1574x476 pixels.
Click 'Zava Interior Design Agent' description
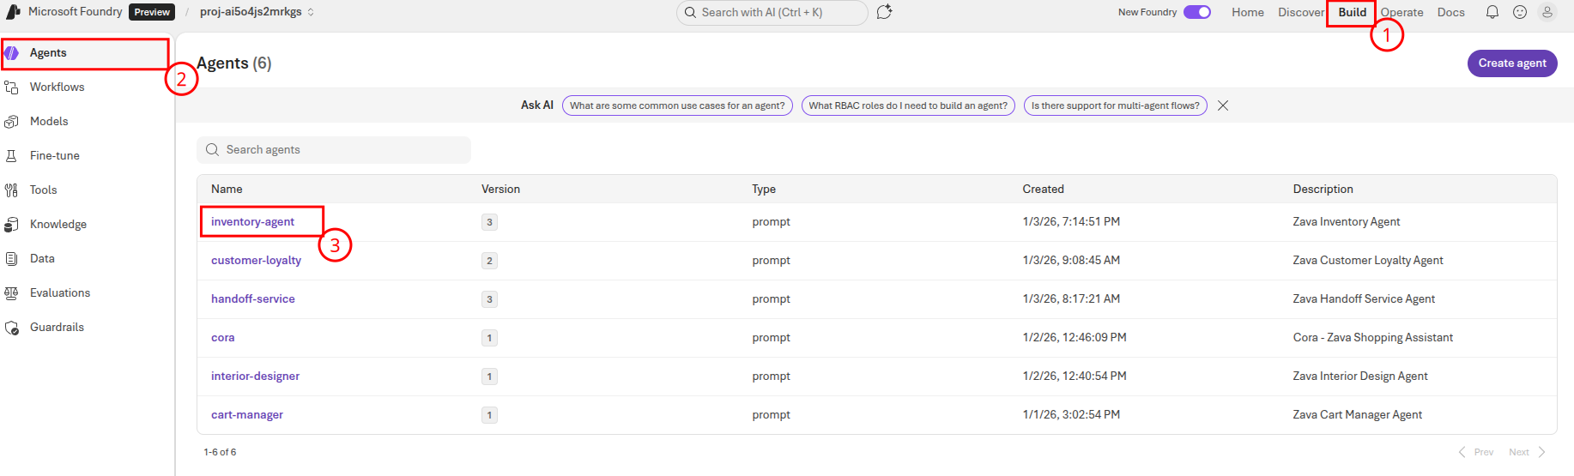(x=1360, y=377)
